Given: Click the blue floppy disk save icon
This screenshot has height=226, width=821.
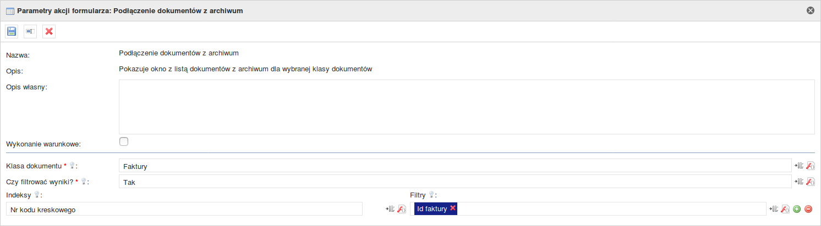Looking at the screenshot, I should tap(12, 31).
